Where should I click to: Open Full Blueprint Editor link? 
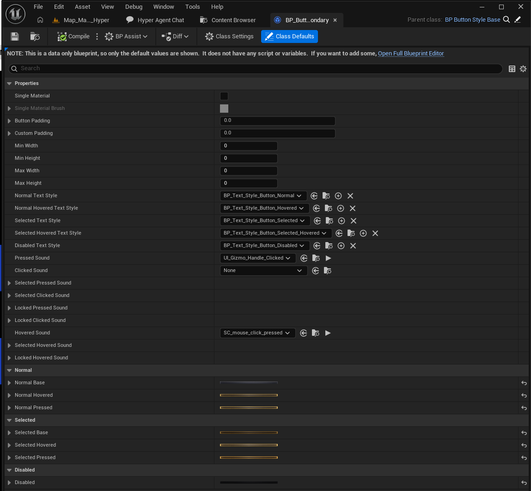[x=411, y=54]
